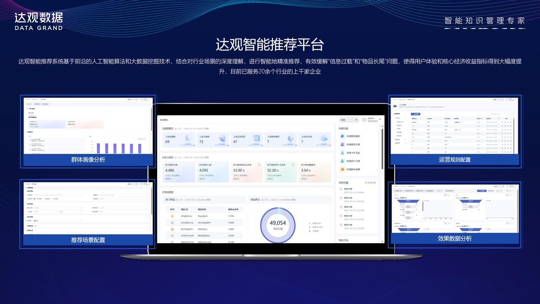Click the info icon on 昨日推荐物品点击率 card
Image resolution: width=540 pixels, height=304 pixels.
[259, 165]
